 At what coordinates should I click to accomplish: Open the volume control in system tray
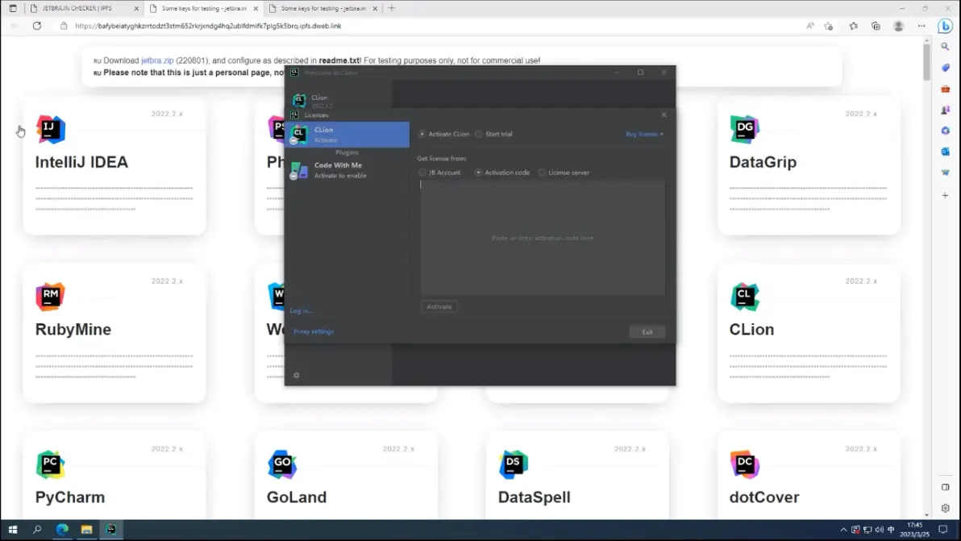(880, 530)
